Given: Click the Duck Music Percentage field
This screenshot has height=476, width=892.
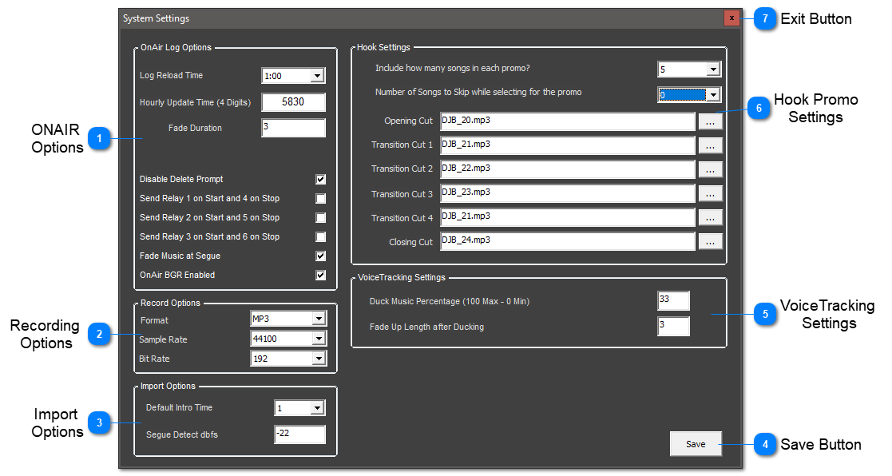Looking at the screenshot, I should click(x=673, y=301).
